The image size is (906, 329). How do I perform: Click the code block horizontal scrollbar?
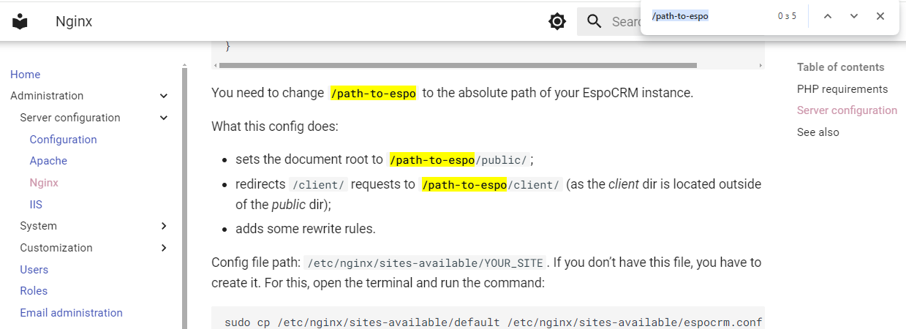[457, 65]
